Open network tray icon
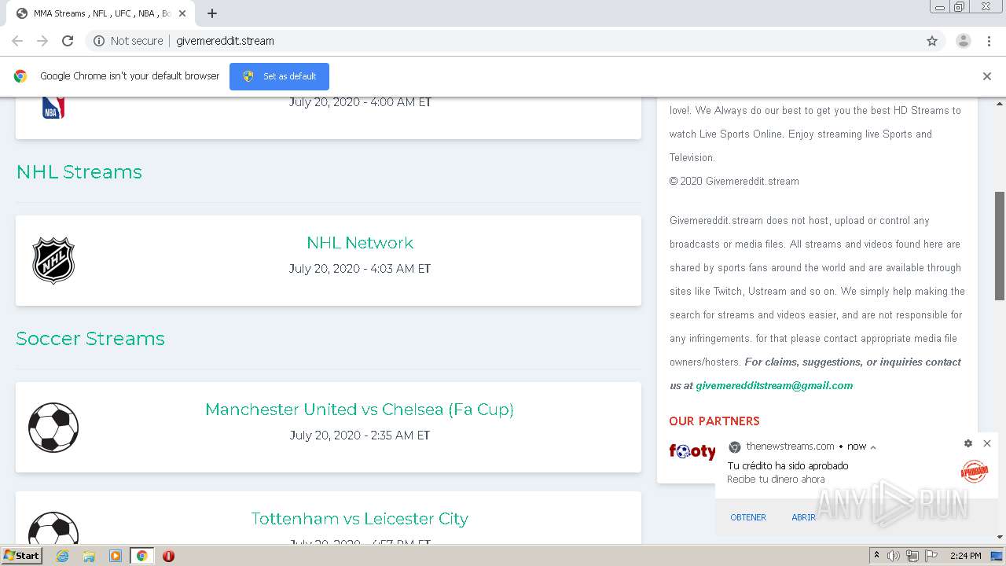This screenshot has width=1006, height=566. (x=912, y=556)
